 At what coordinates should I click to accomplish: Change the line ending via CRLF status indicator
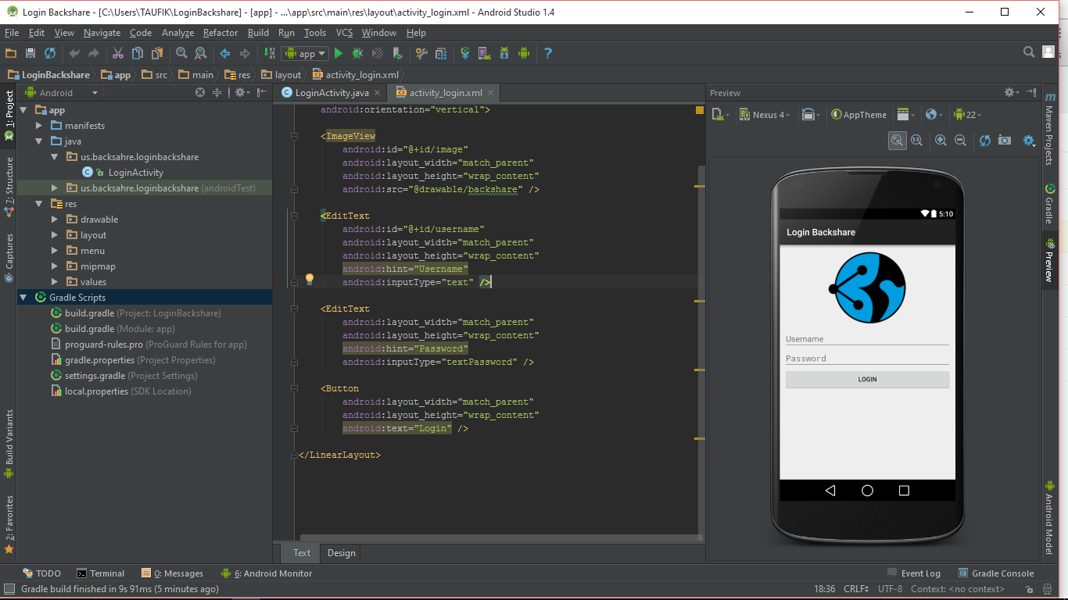(x=855, y=589)
